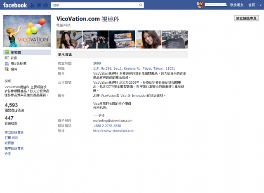This screenshot has height=193, width=264.
Task: Click the search magnifier button
Action: 141,5
